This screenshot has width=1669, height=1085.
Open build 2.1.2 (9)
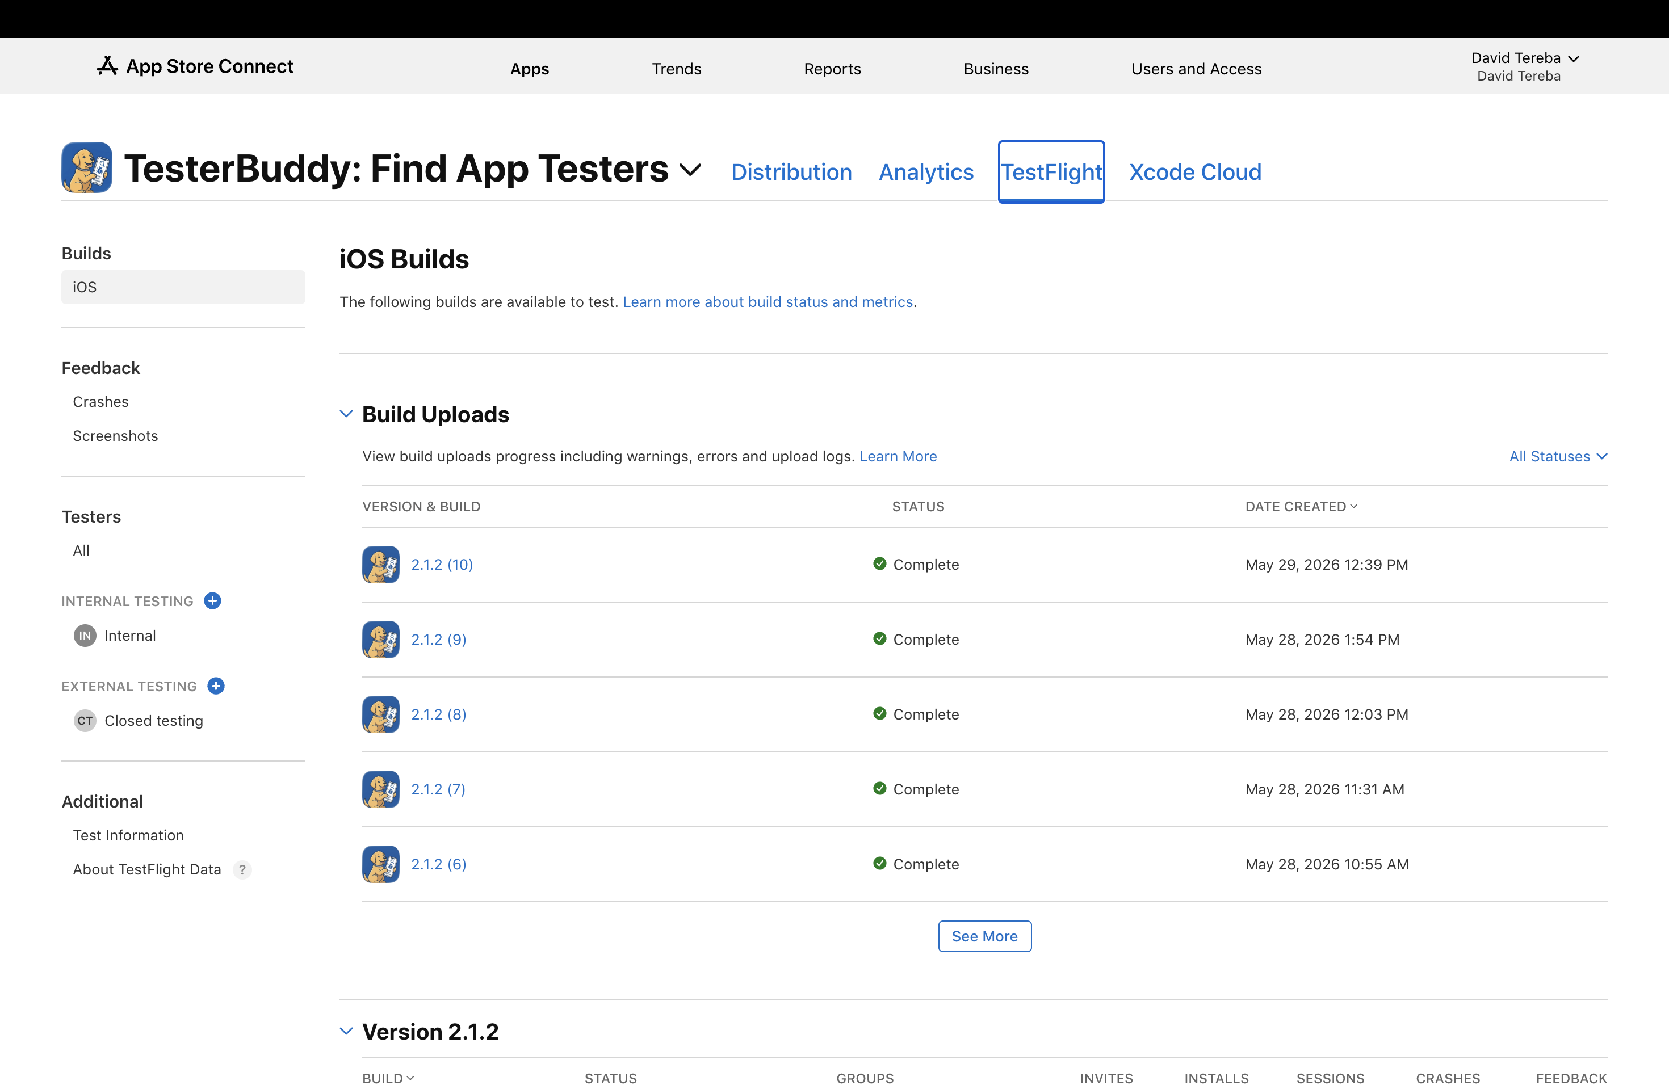tap(438, 639)
